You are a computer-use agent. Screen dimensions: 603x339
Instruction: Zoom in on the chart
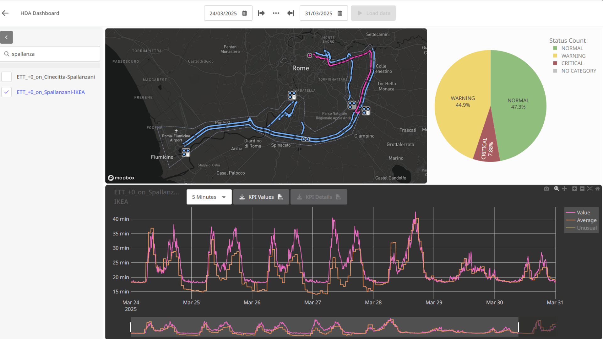coord(574,189)
